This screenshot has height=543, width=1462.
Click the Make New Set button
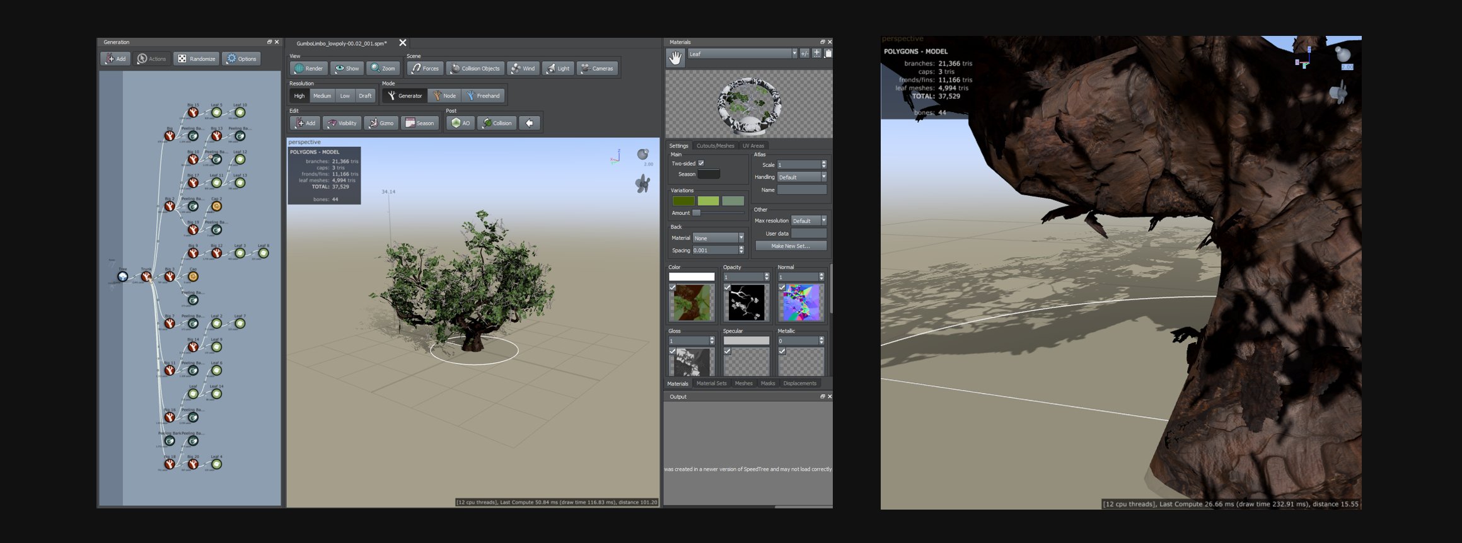tap(791, 246)
